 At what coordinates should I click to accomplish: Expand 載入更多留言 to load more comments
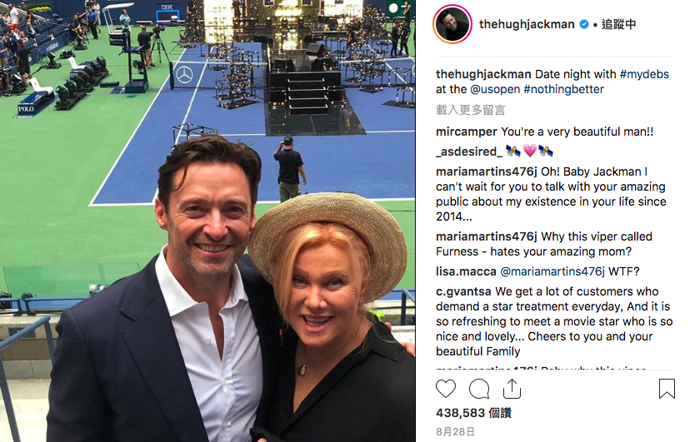470,110
